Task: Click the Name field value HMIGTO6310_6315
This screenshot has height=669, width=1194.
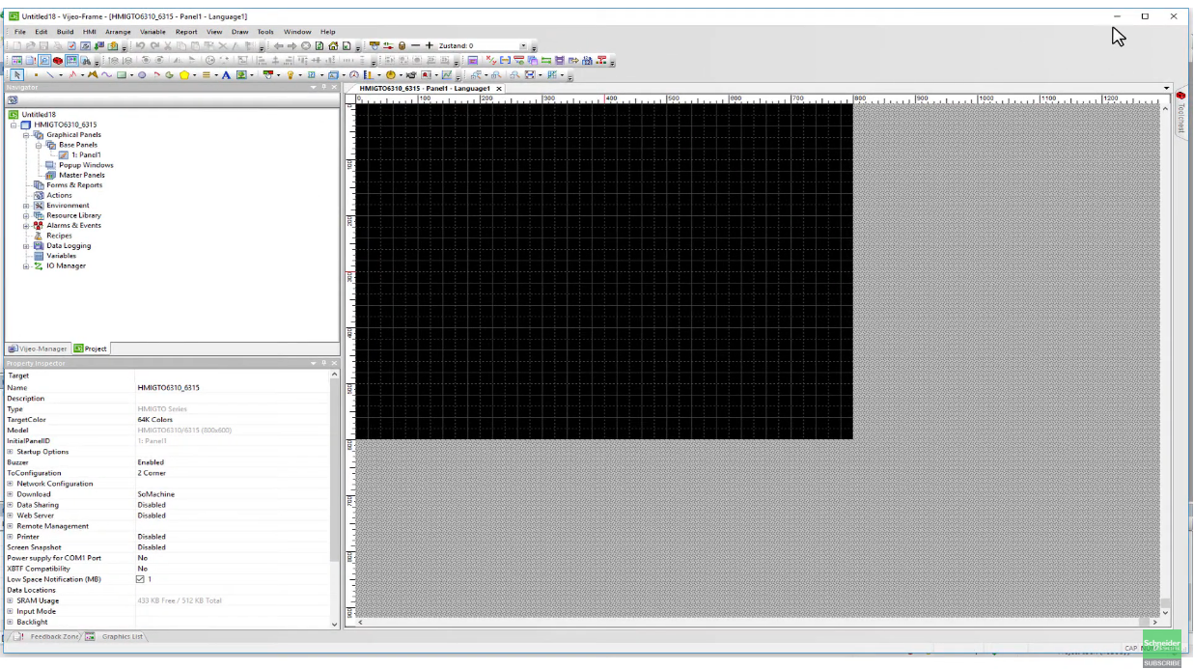Action: tap(168, 387)
